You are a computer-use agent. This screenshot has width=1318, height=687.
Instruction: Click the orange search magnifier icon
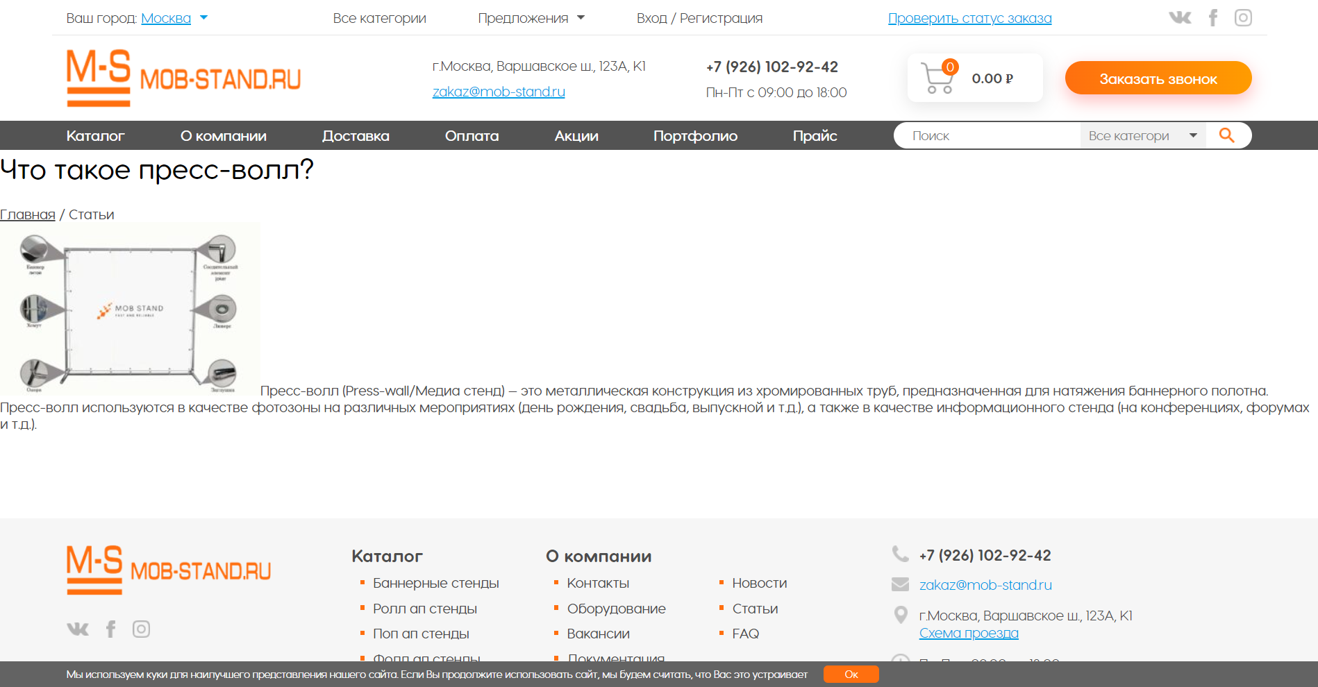point(1227,135)
